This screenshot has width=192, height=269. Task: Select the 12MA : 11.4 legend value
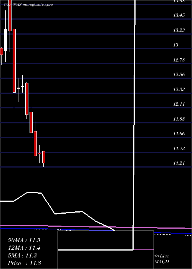[x=24, y=248]
